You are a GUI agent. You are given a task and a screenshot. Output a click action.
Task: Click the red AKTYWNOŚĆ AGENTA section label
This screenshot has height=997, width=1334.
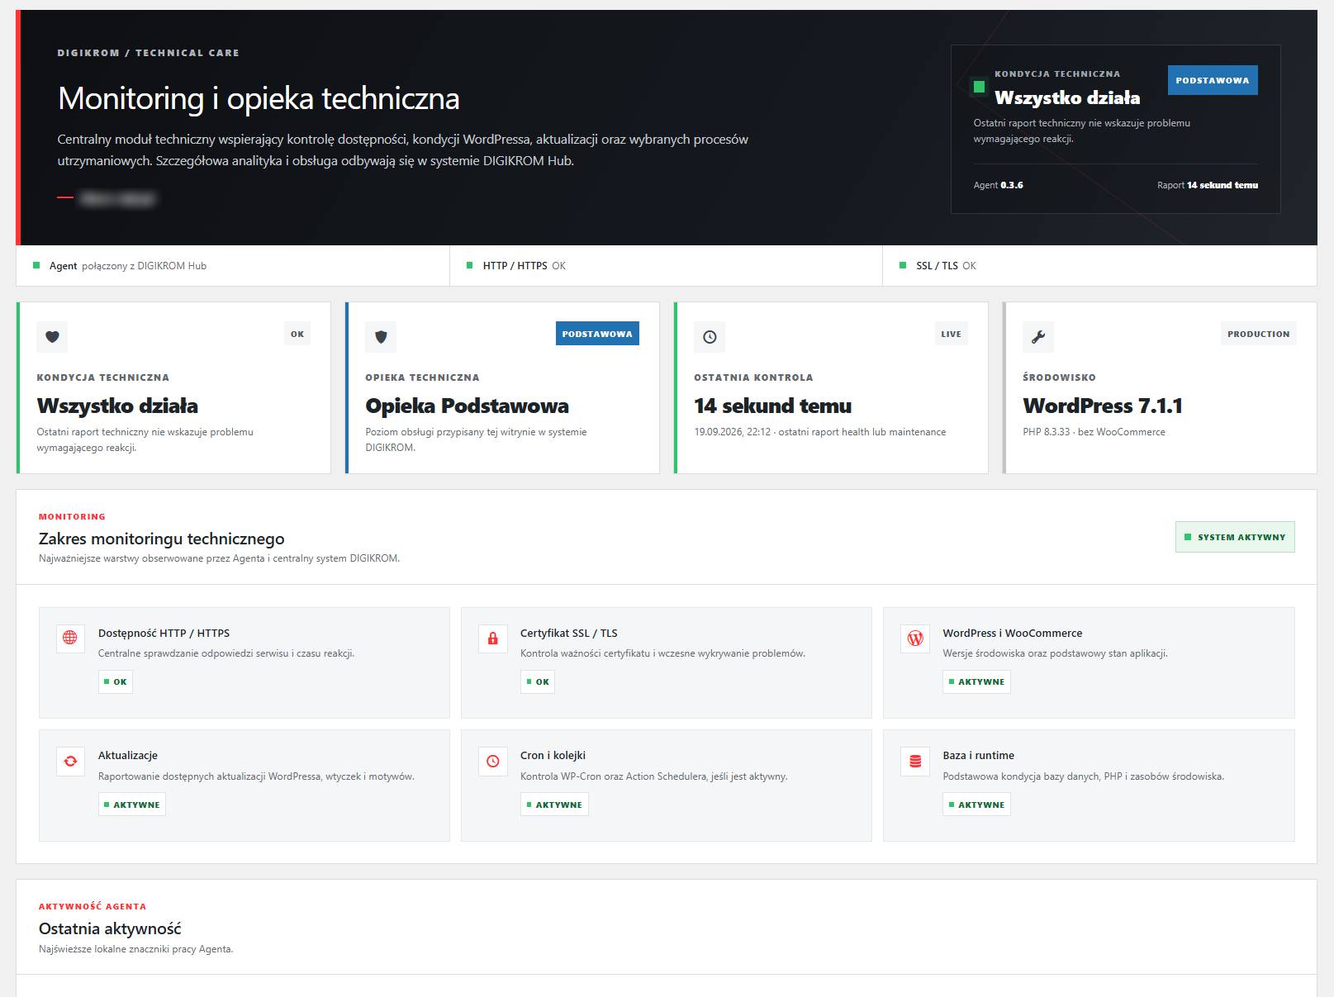coord(93,906)
